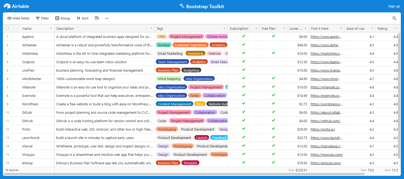Open the Ease-of-use column dropdown arrow
Image resolution: width=404 pixels, height=179 pixels.
[x=372, y=28]
